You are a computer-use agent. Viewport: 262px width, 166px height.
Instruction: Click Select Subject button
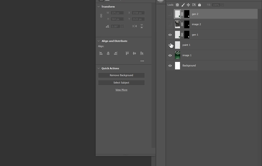click(x=121, y=83)
